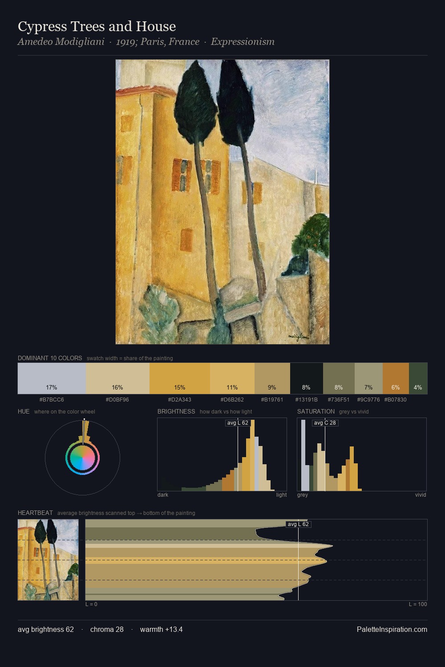Click hex code #B19761
Image resolution: width=445 pixels, height=667 pixels.
coord(272,400)
